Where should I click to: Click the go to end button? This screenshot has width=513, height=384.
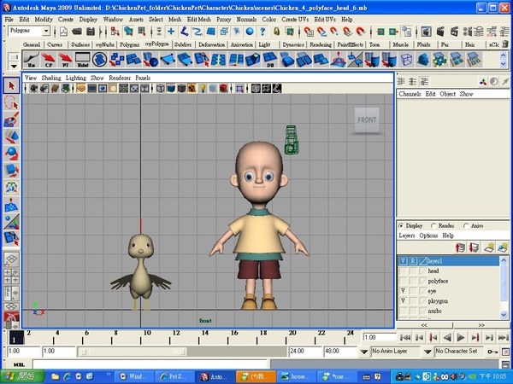pyautogui.click(x=504, y=338)
